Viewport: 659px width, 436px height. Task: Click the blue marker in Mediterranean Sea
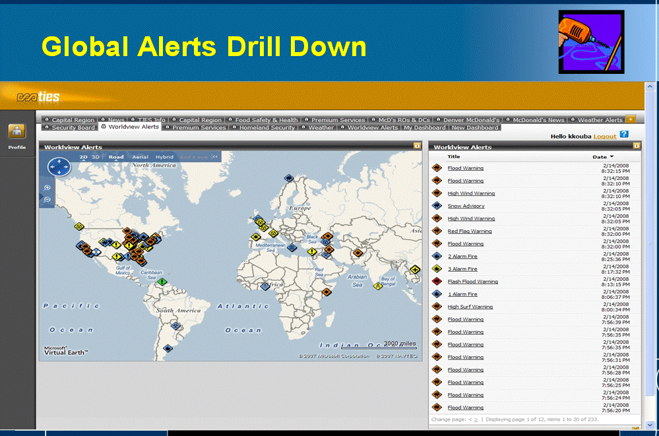tap(292, 247)
